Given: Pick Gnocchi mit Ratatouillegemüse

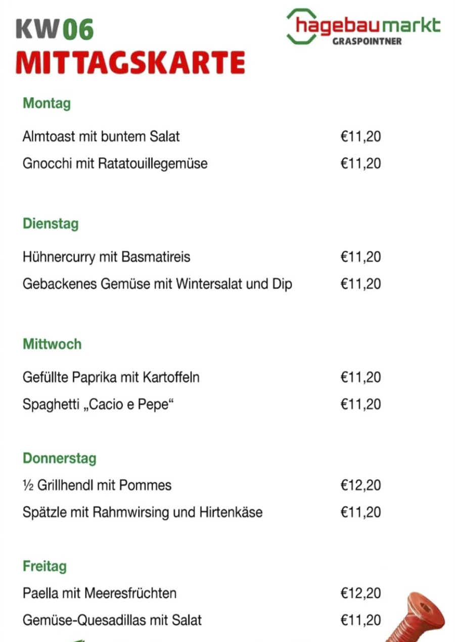Looking at the screenshot, I should (115, 164).
